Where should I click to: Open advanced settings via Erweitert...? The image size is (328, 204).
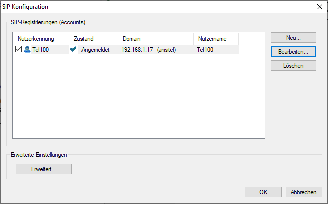click(x=44, y=169)
